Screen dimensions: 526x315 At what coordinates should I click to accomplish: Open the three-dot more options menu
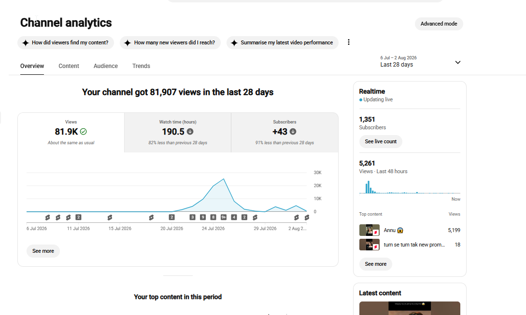(x=349, y=42)
